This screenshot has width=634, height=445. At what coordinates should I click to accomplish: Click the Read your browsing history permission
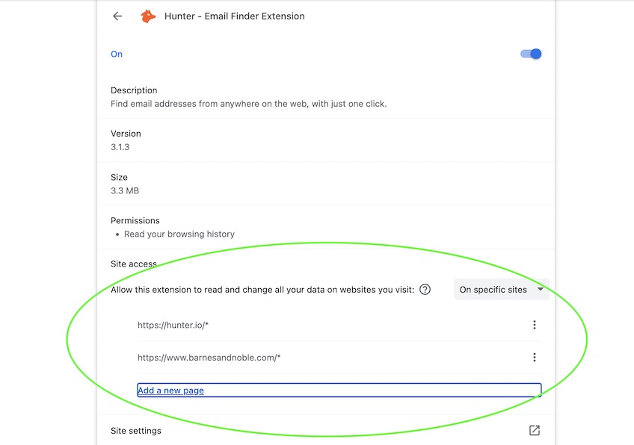[x=179, y=234]
